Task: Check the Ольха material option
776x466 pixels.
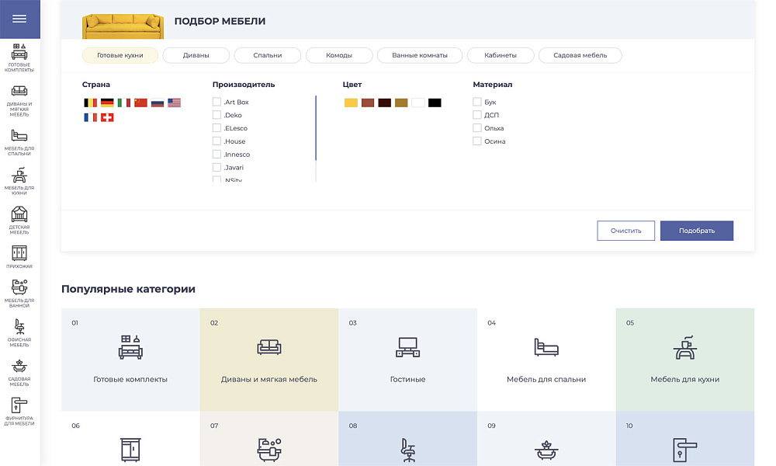Action: (477, 128)
